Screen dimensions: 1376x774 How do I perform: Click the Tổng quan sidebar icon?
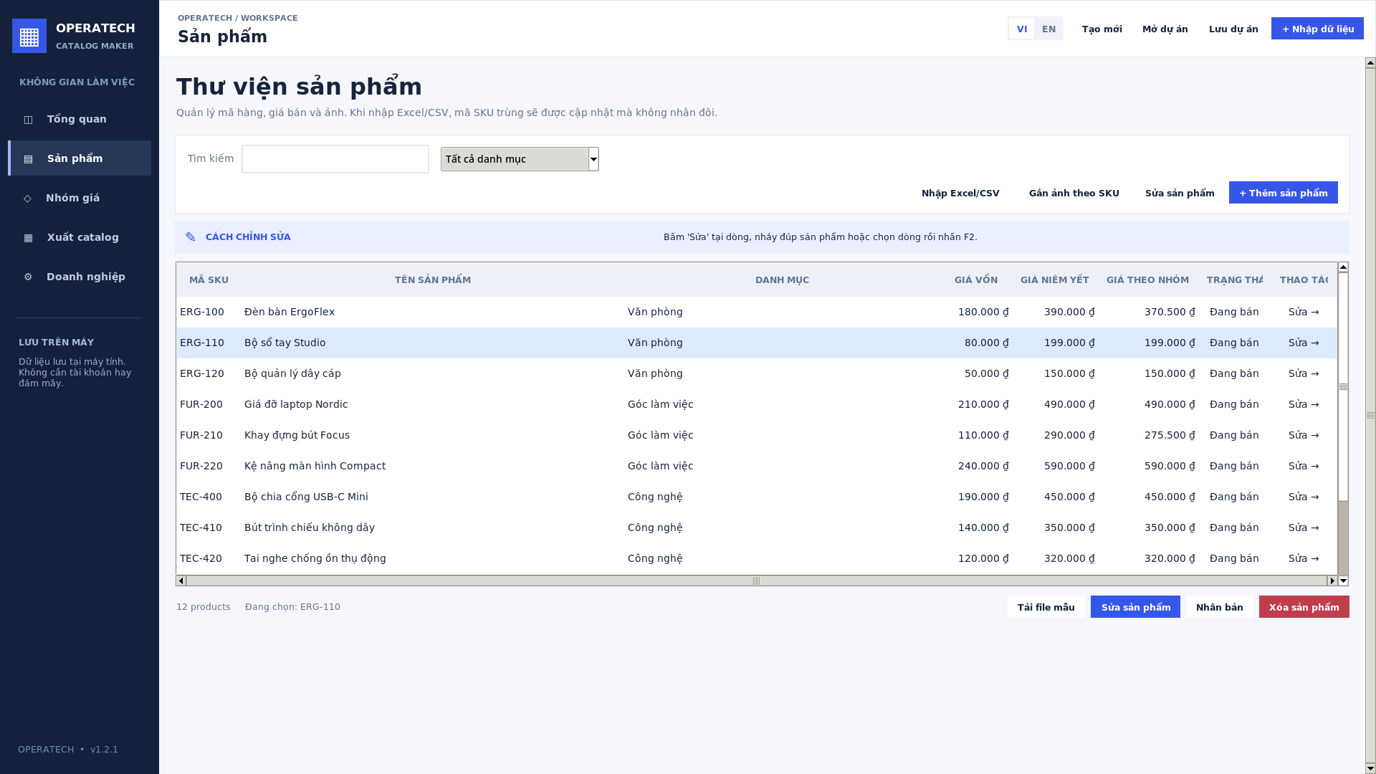point(28,120)
